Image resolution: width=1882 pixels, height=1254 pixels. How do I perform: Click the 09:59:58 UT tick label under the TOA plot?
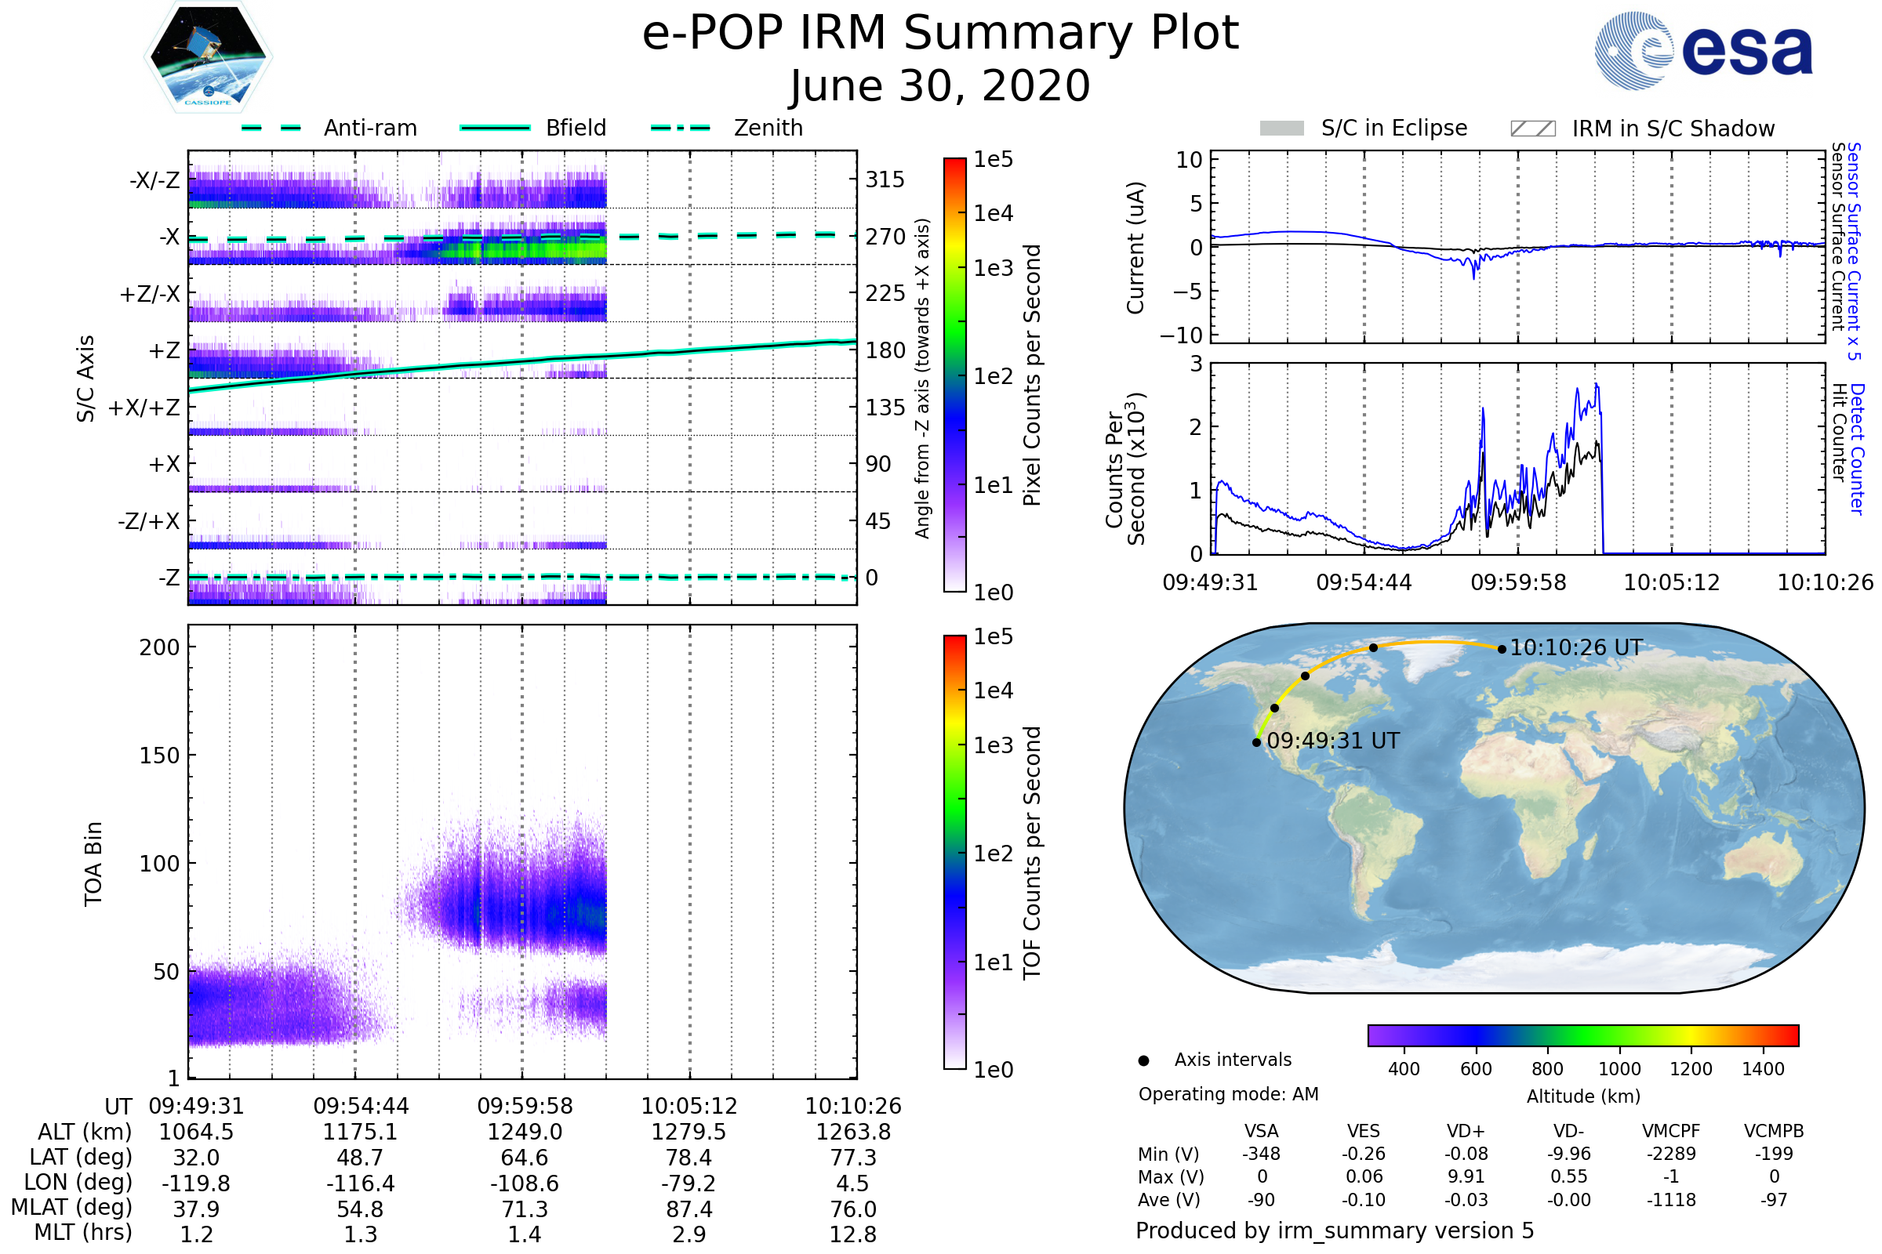point(525,1106)
